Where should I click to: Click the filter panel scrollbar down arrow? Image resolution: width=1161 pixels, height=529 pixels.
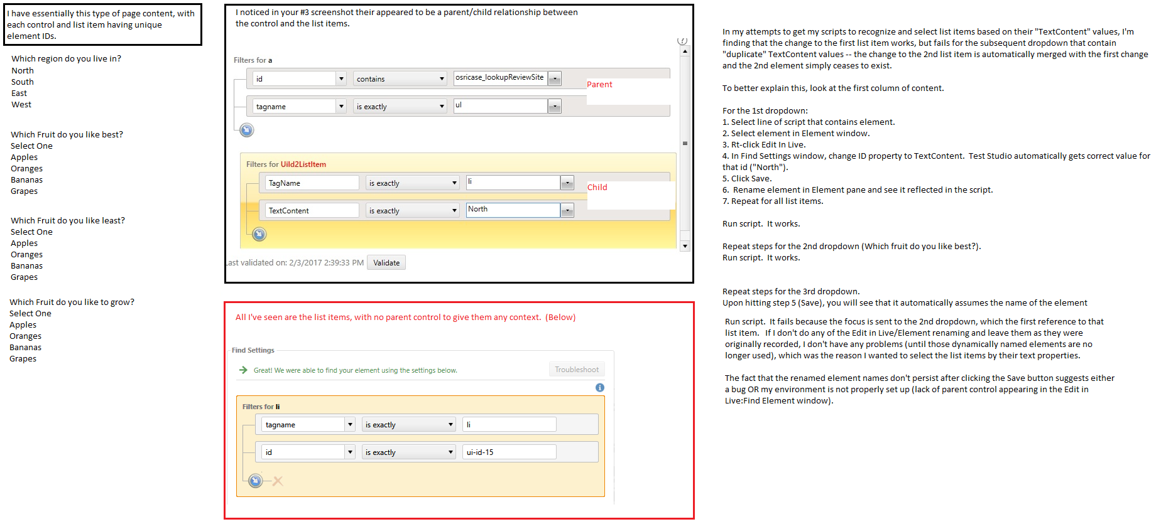click(685, 246)
